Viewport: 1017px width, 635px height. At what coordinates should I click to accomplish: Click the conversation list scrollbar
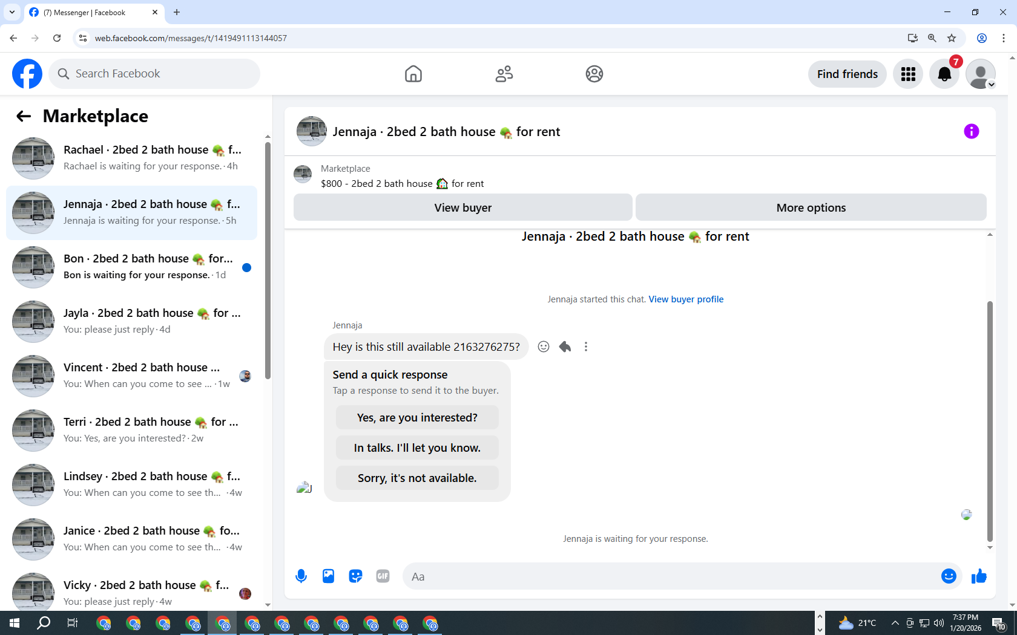click(x=268, y=260)
